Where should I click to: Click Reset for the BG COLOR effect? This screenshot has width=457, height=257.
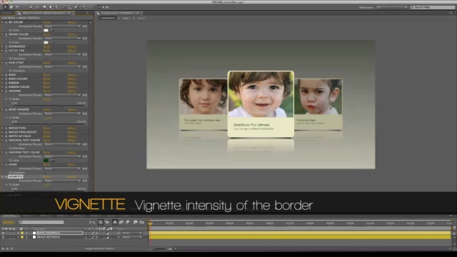click(46, 22)
